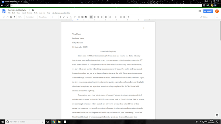Insert a link with chain icon

pos(79,17)
